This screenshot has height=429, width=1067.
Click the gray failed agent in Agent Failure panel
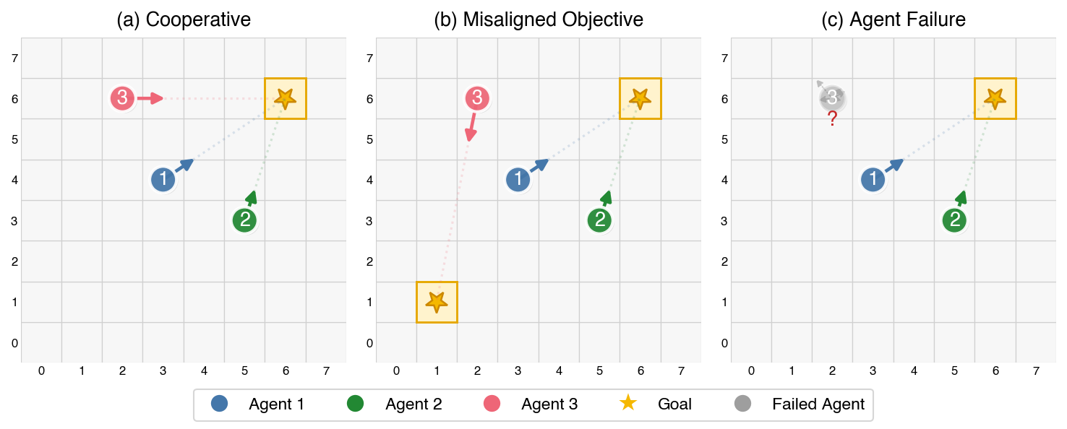pos(832,98)
